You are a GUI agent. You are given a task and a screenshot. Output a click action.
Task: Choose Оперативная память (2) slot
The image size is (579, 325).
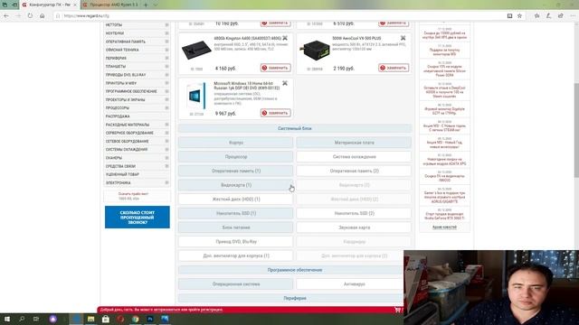354,171
